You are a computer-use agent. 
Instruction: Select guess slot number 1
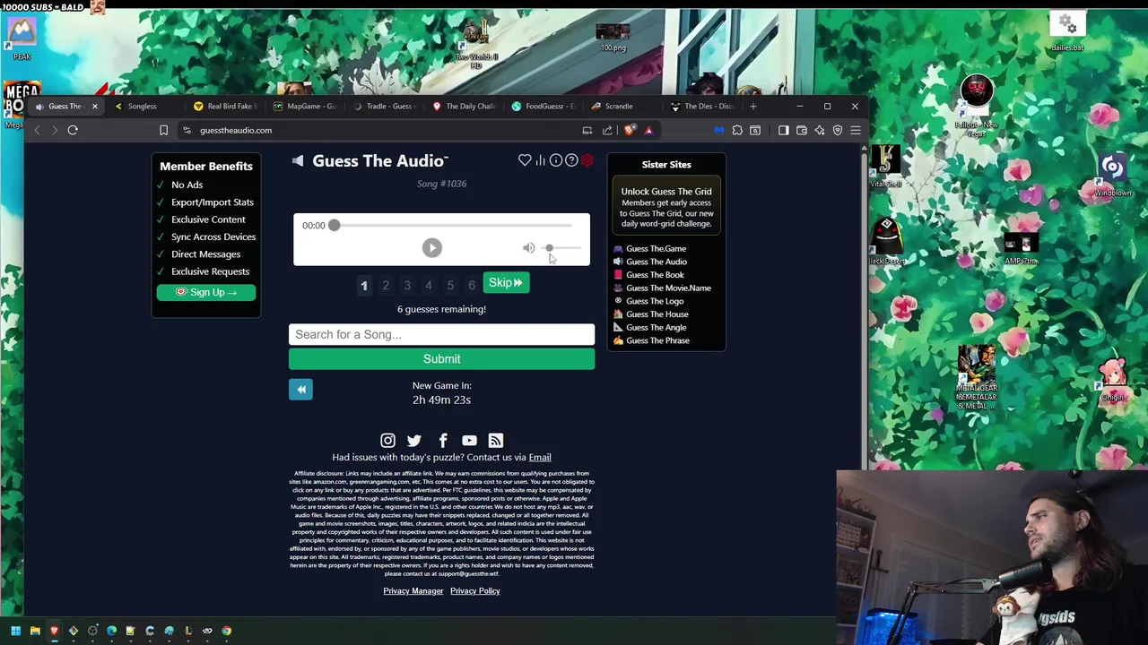pyautogui.click(x=364, y=286)
